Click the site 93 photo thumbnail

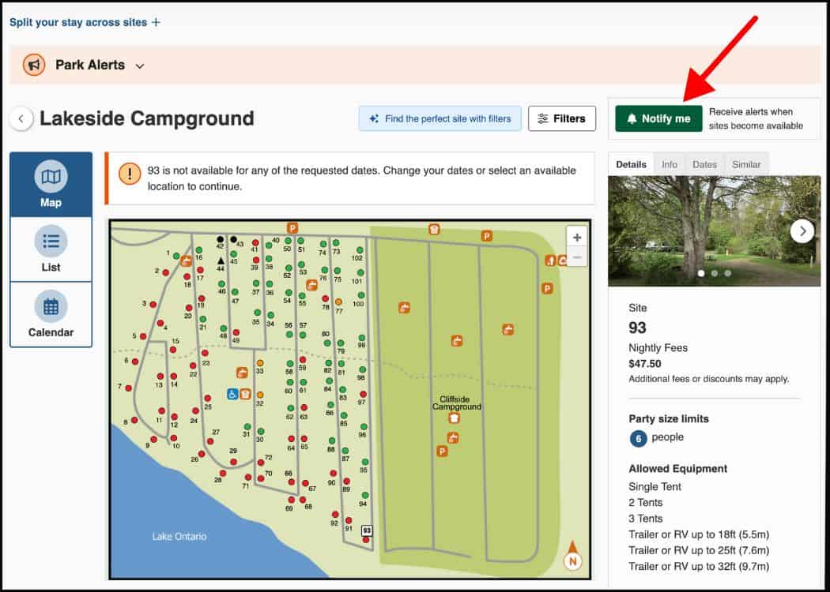[714, 231]
